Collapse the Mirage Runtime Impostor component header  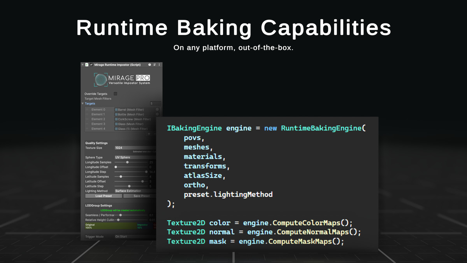click(82, 65)
